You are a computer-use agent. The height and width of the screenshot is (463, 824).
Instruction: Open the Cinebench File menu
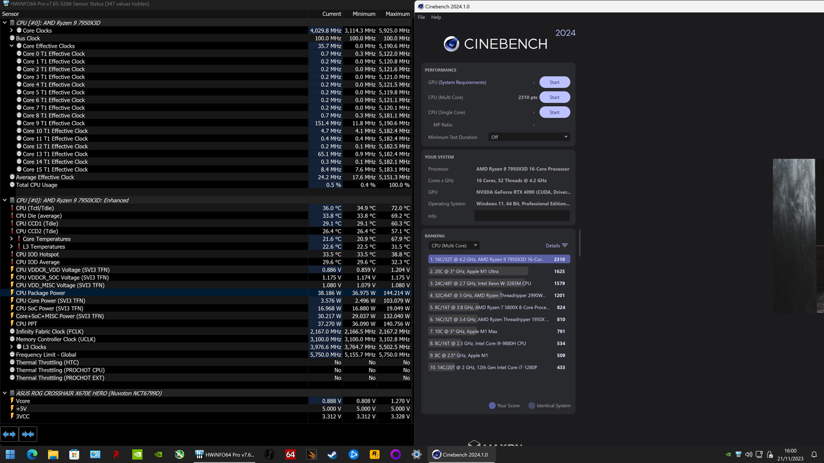422,17
